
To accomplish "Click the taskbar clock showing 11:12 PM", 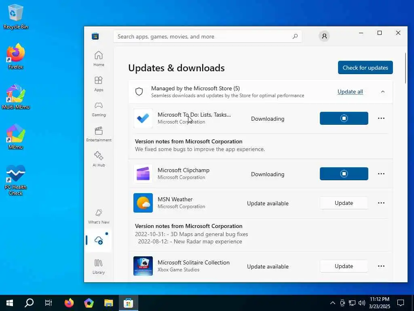I will pos(380,303).
